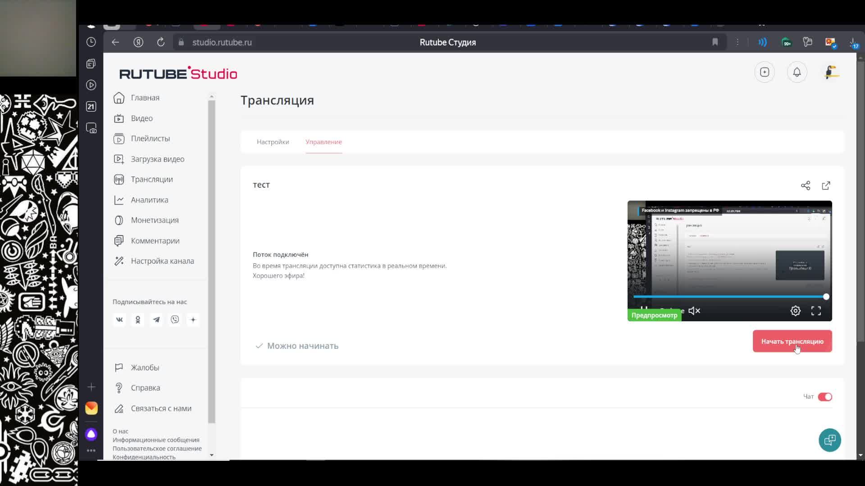
Task: Open the Telegram social link
Action: (x=156, y=319)
